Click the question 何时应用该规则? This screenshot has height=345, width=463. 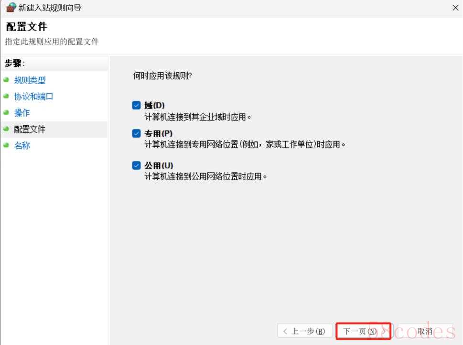click(162, 75)
